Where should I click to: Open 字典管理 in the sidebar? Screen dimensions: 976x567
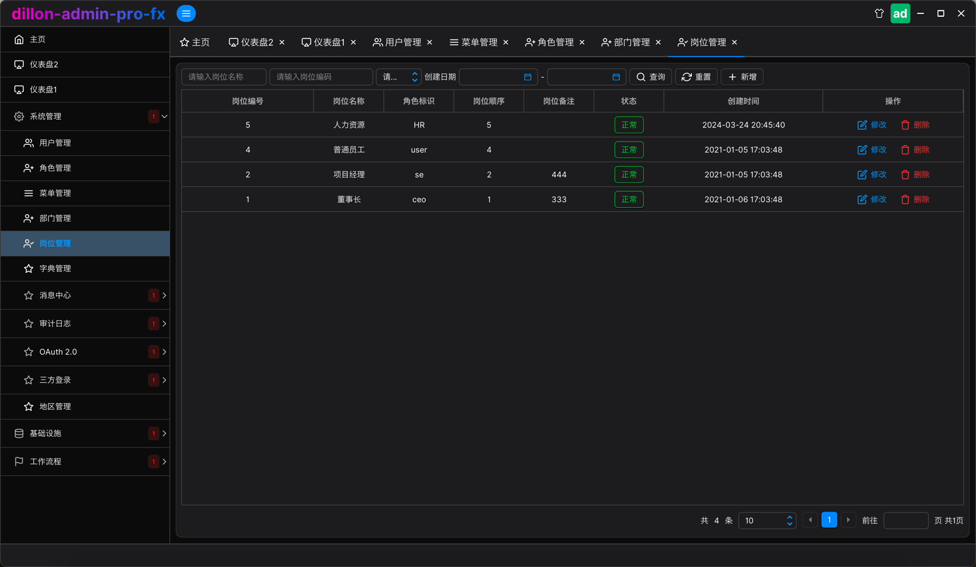coord(85,268)
